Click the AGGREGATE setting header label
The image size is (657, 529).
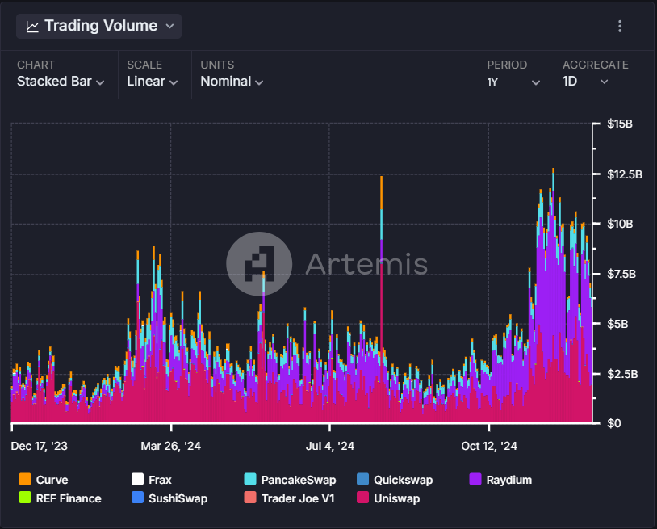(596, 65)
